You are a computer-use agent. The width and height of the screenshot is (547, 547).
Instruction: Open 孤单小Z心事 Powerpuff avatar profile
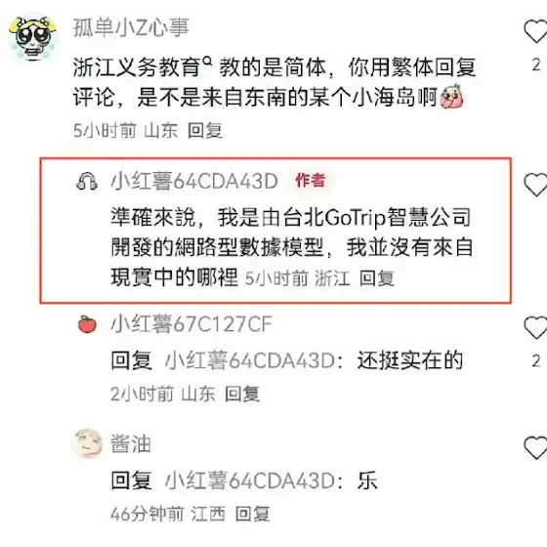[x=32, y=38]
